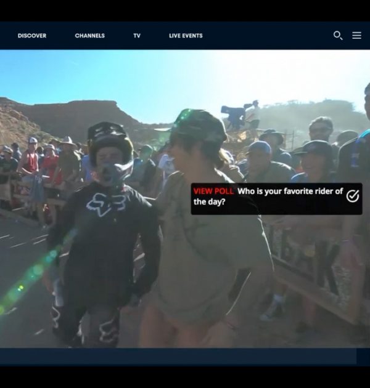Click the poll checkmark circle icon

coord(353,196)
